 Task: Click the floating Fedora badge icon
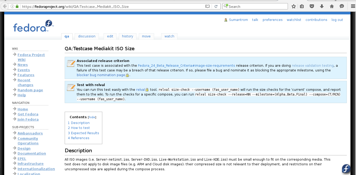click(346, 169)
